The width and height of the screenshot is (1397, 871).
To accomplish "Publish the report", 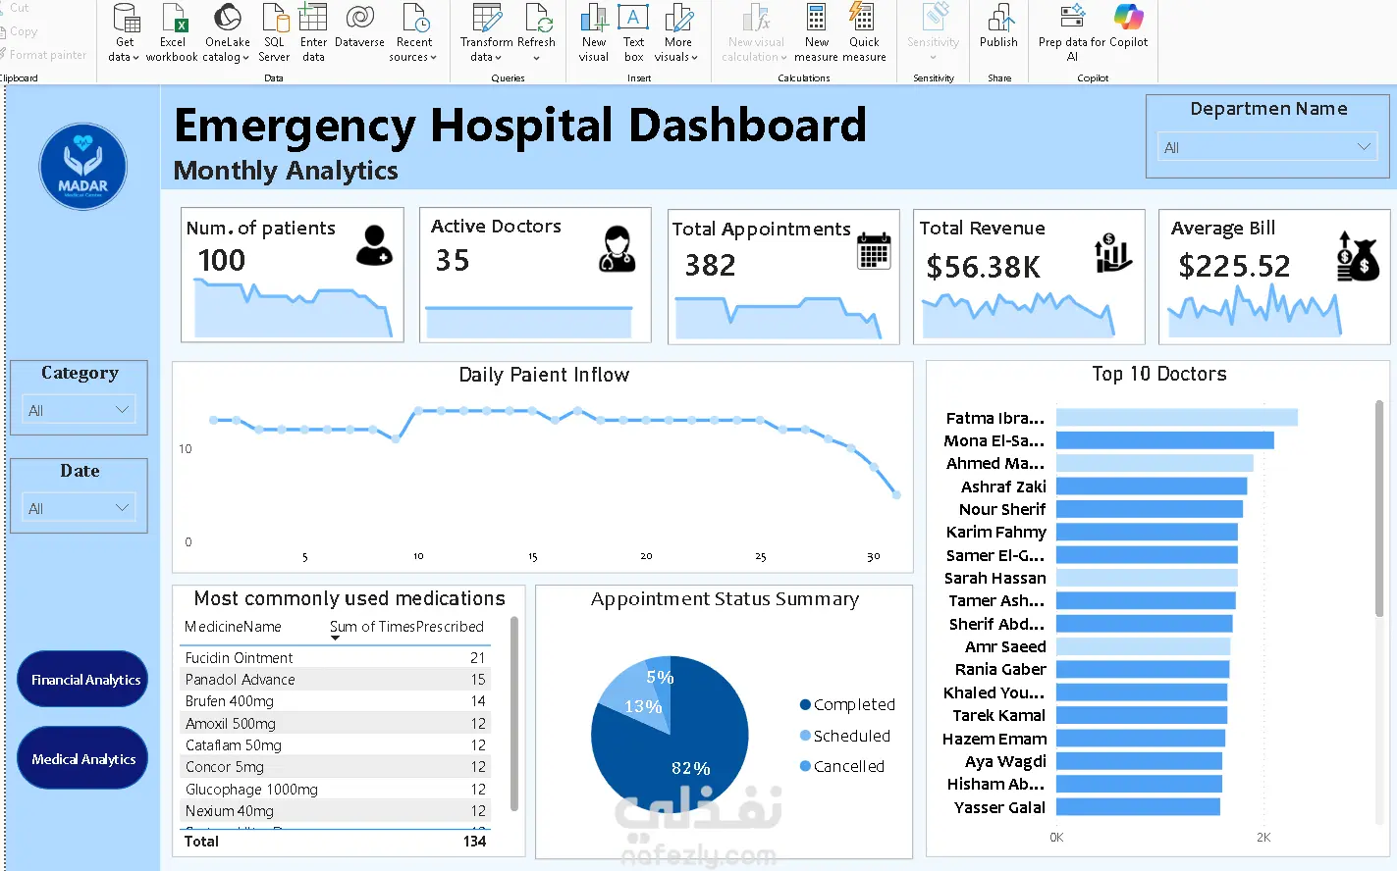I will [998, 26].
